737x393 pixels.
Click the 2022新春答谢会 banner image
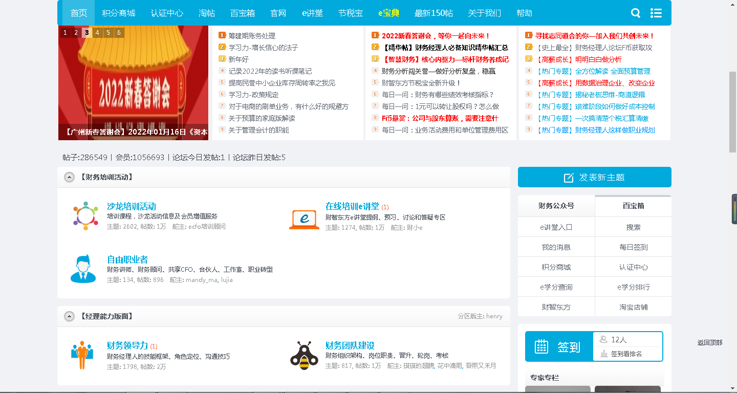pyautogui.click(x=133, y=83)
